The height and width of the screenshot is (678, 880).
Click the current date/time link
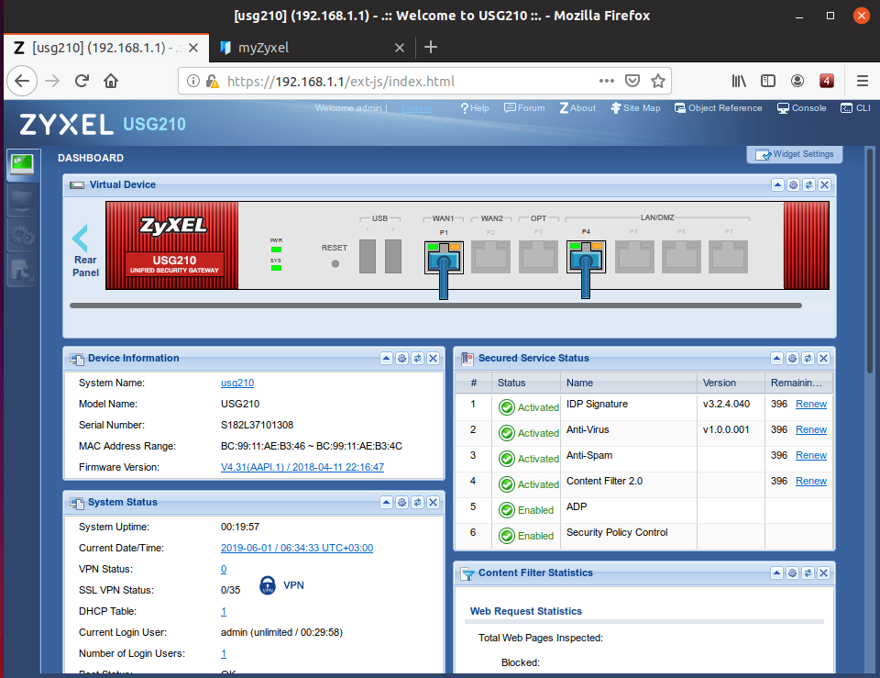tap(297, 548)
